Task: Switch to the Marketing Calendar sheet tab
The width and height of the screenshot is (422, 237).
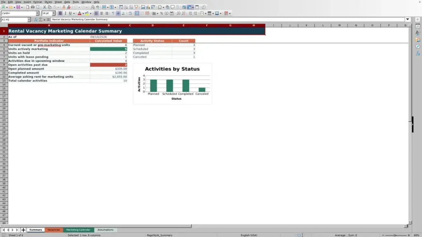Action: pyautogui.click(x=78, y=230)
